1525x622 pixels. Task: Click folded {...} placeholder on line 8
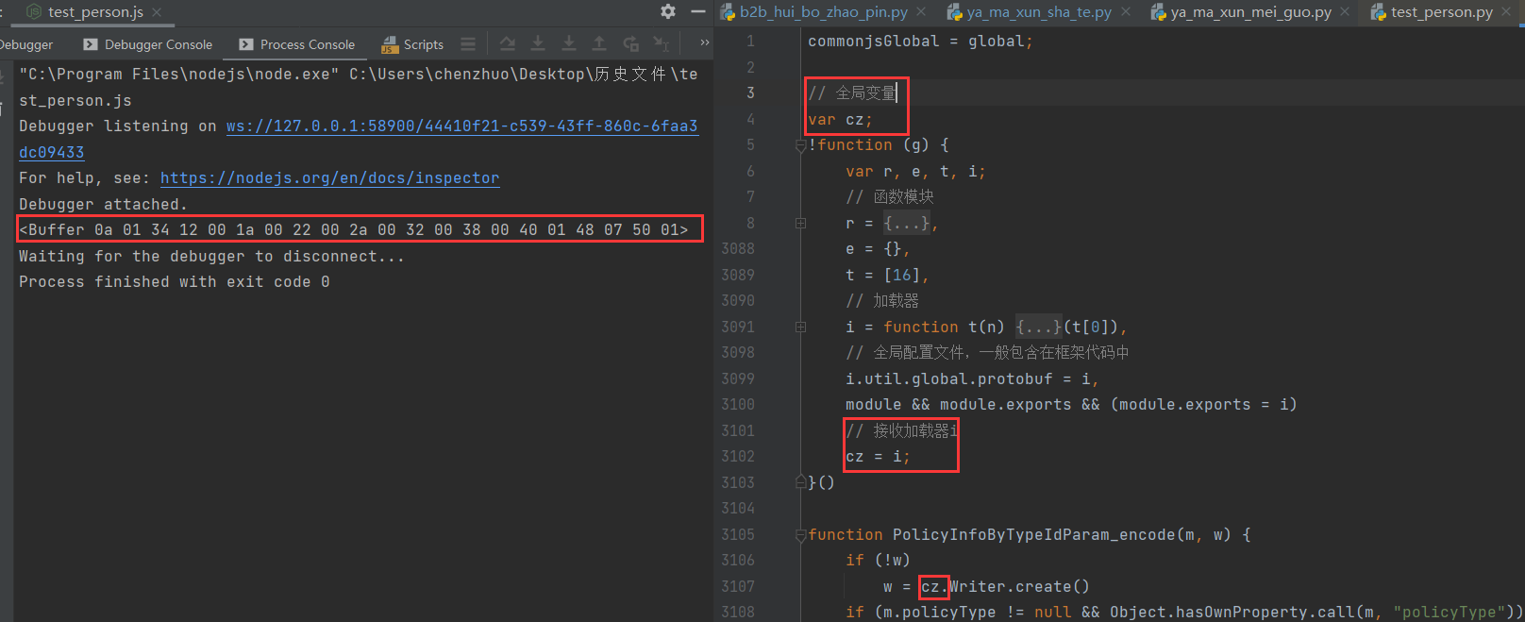click(906, 224)
